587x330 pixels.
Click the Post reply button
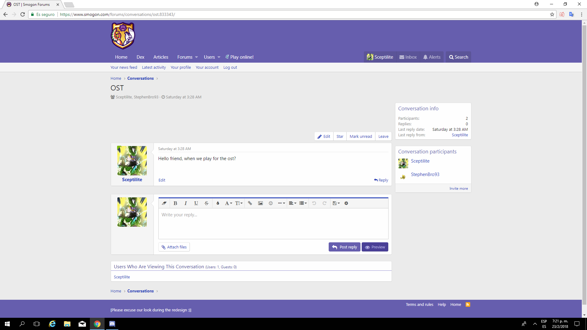point(344,247)
